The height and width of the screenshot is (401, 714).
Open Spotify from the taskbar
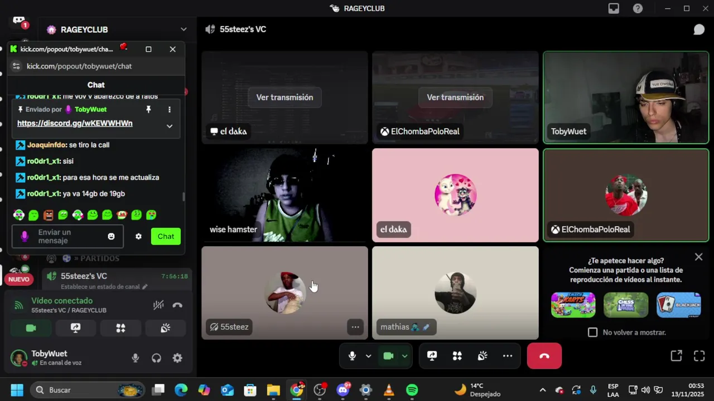[x=412, y=390]
